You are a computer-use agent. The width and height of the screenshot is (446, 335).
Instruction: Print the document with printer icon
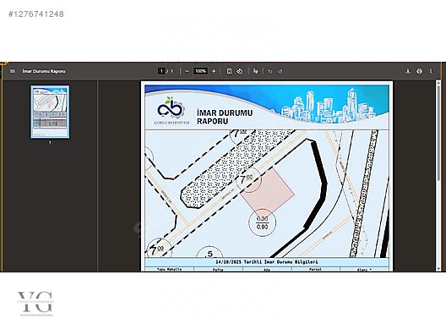pos(419,71)
